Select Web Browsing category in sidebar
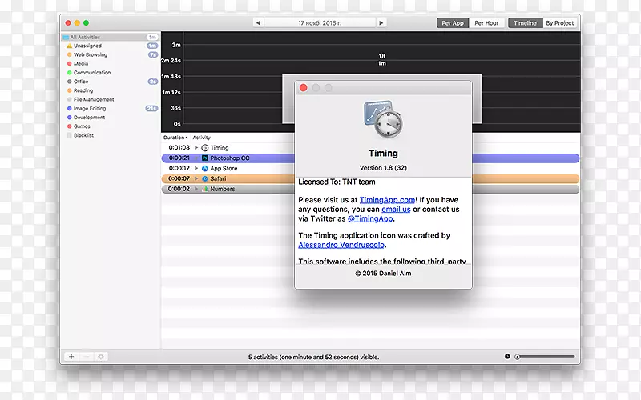641x400 pixels. 91,55
